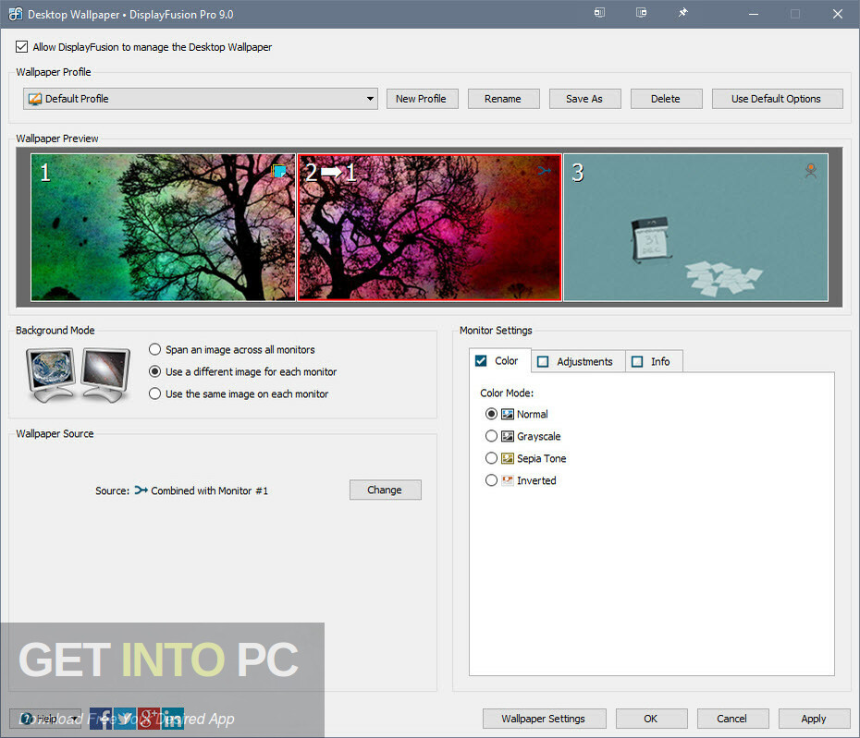Click the pin icon in title bar
Screen dimensions: 860x738
[682, 13]
